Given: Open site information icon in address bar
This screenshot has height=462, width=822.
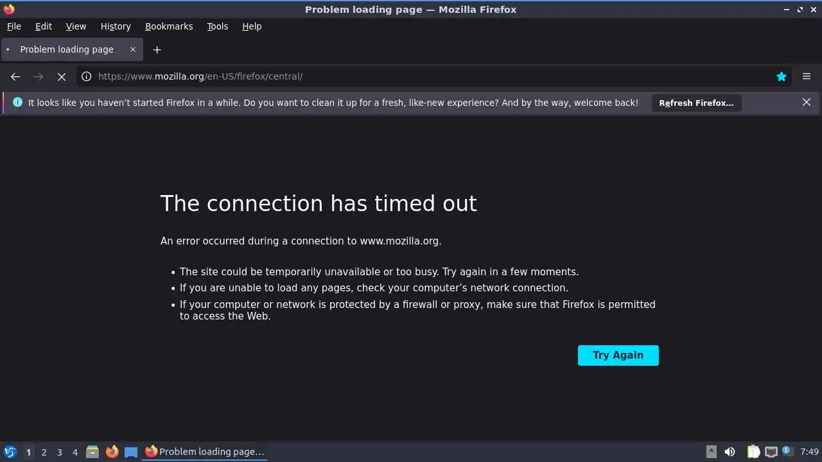Looking at the screenshot, I should (87, 76).
